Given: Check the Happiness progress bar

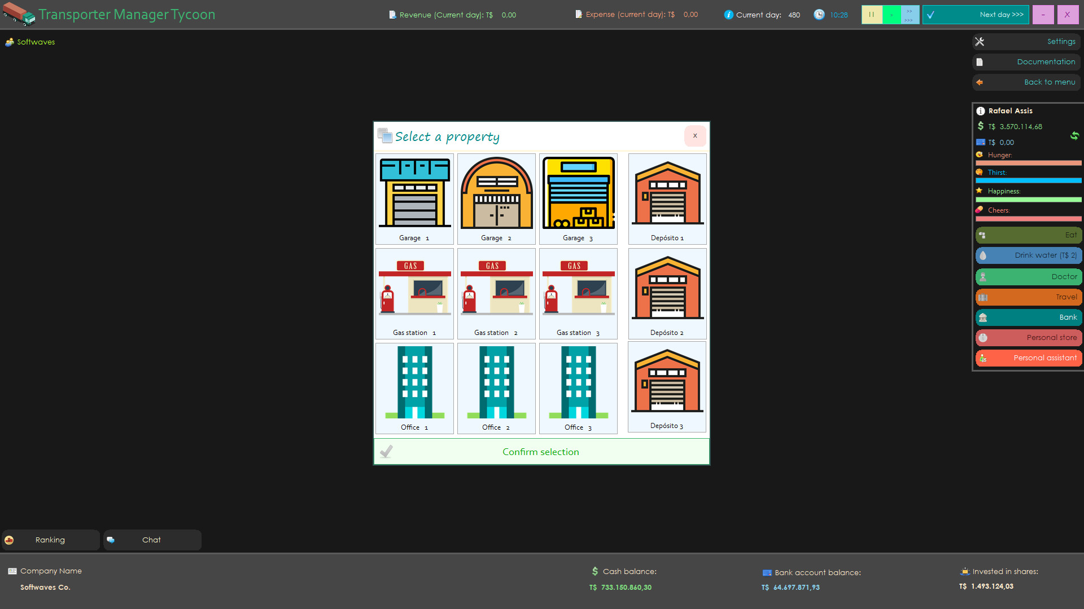Looking at the screenshot, I should click(x=1028, y=200).
